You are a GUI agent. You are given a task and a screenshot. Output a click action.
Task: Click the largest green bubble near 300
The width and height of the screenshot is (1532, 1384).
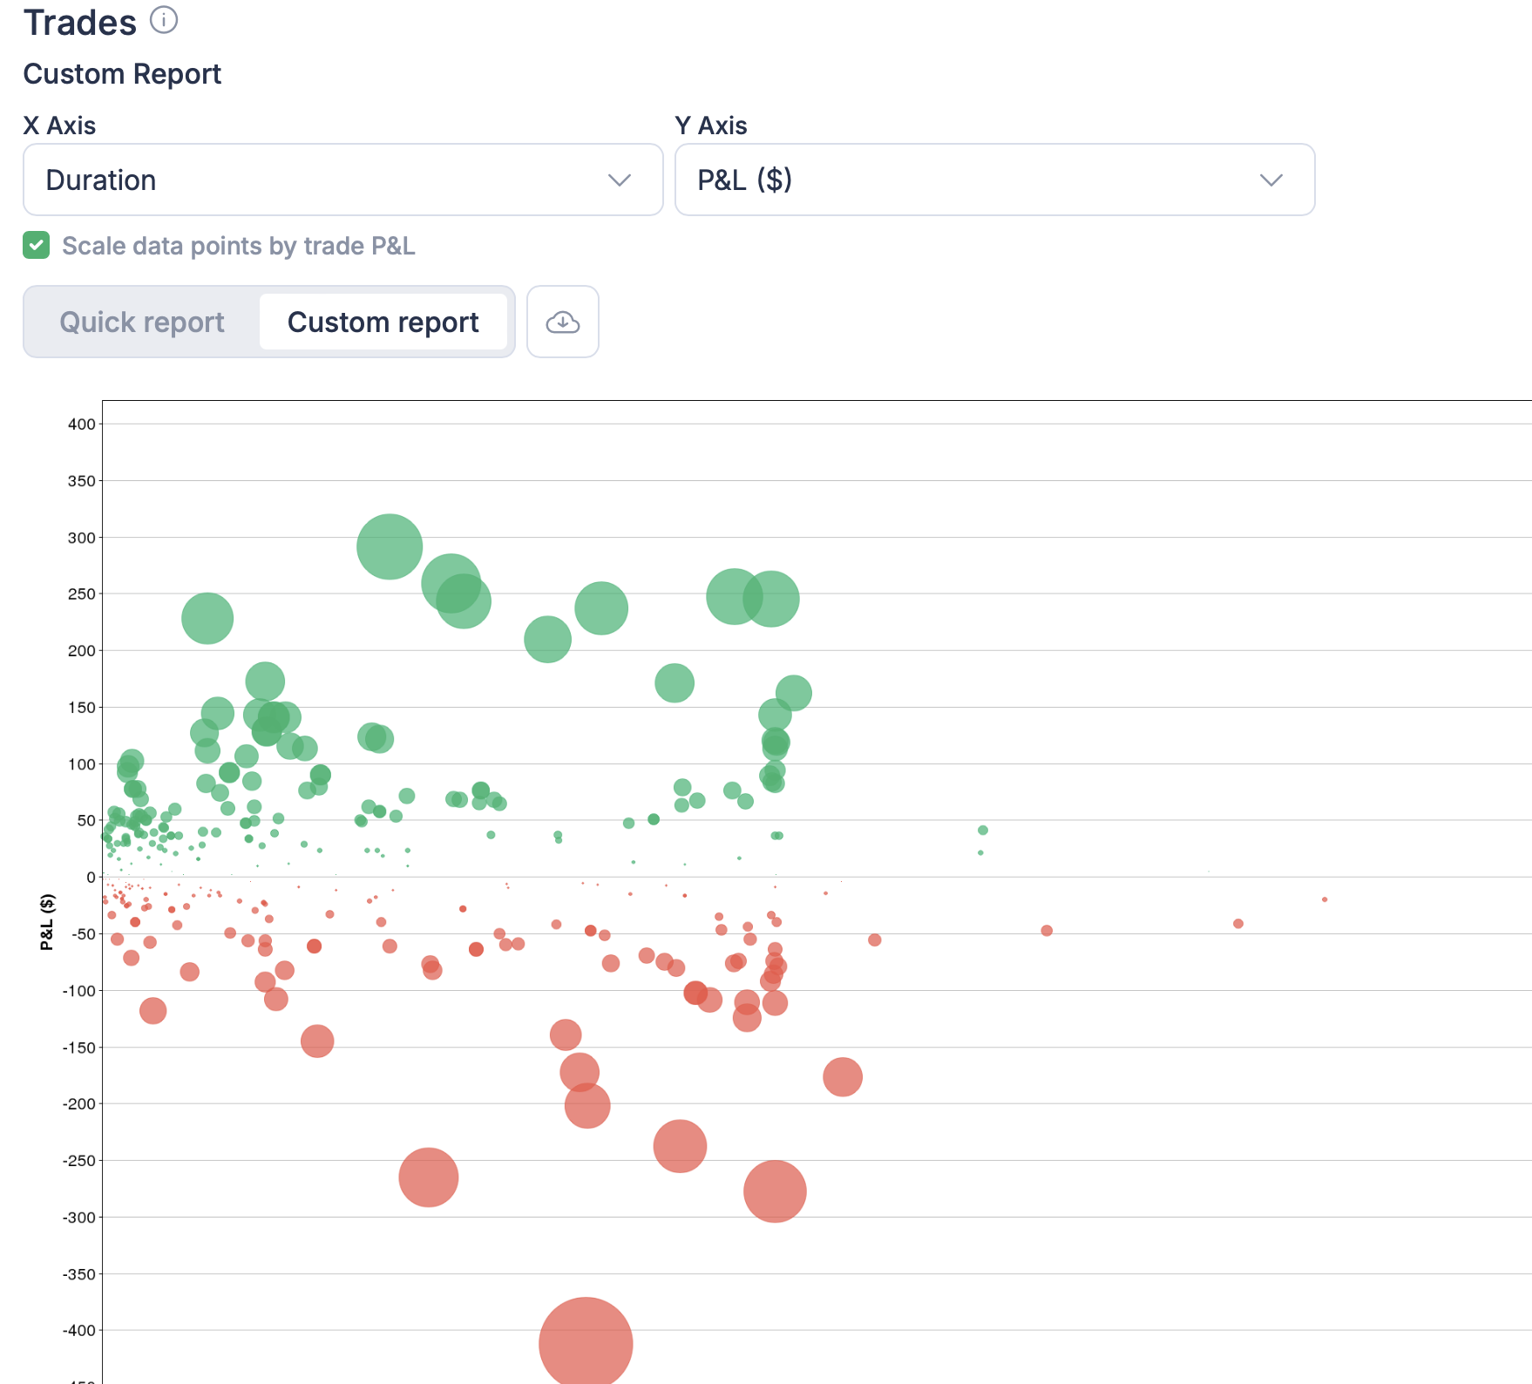[390, 546]
